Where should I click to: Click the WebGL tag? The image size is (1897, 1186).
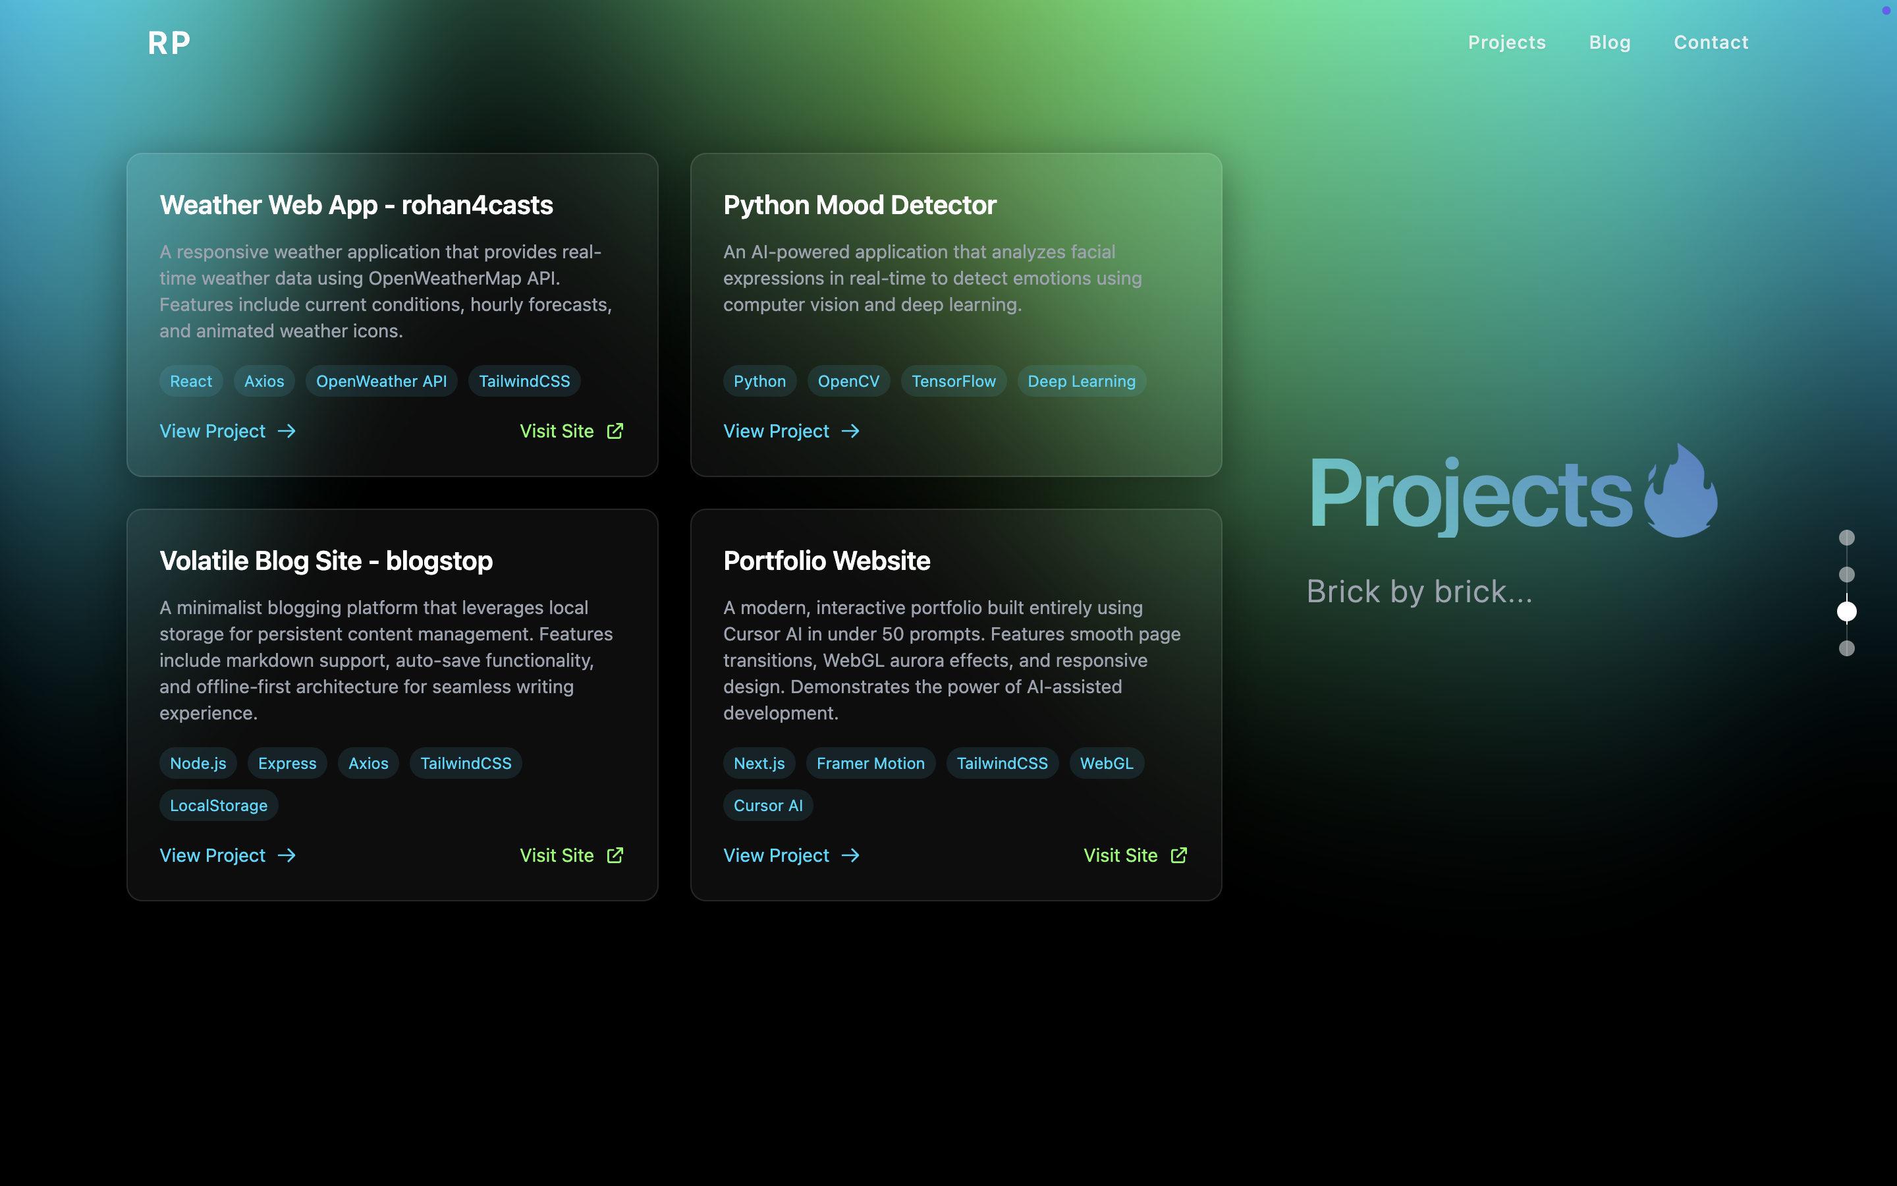pyautogui.click(x=1106, y=763)
